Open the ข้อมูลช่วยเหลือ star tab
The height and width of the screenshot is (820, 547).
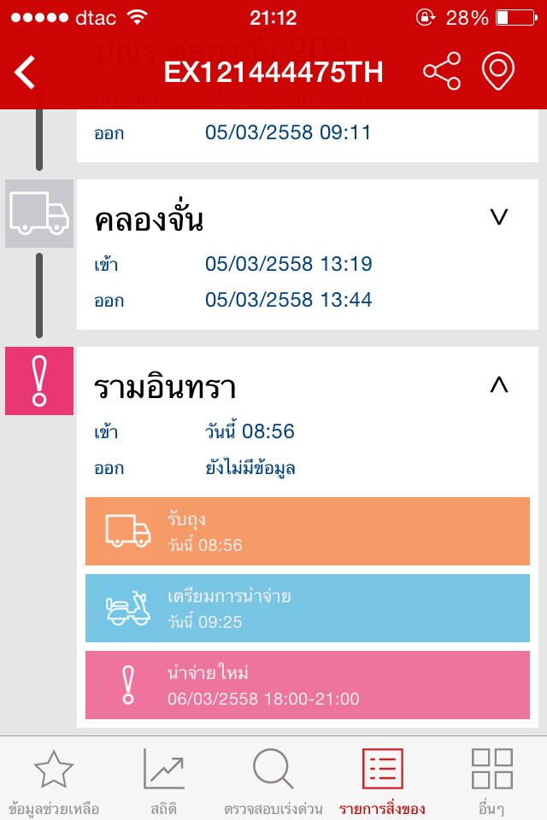(x=54, y=781)
